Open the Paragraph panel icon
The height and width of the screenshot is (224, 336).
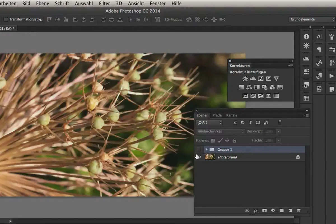319,50
